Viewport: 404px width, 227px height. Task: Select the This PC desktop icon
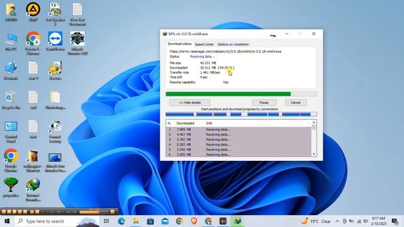click(11, 41)
